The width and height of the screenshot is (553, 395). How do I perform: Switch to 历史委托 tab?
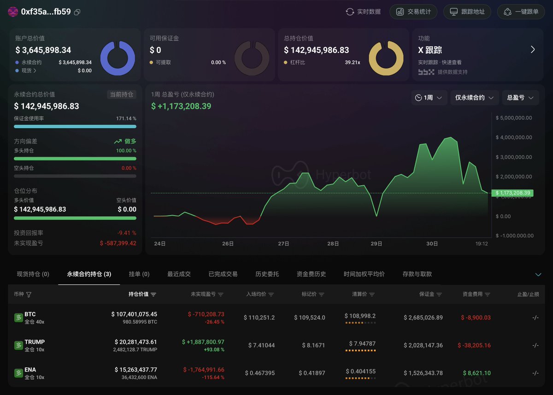(267, 274)
